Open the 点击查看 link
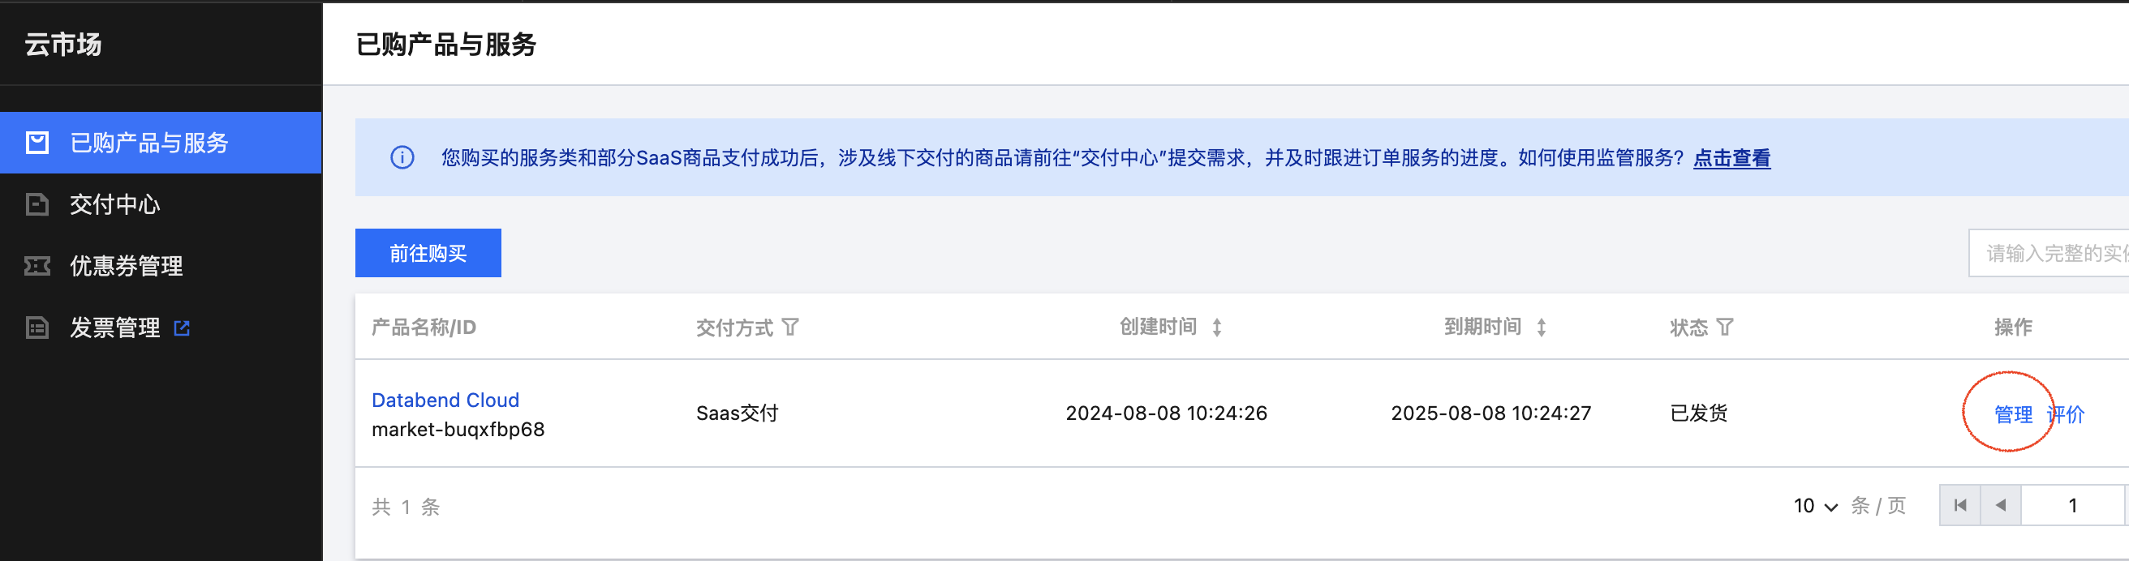This screenshot has width=2129, height=561. [x=1731, y=158]
